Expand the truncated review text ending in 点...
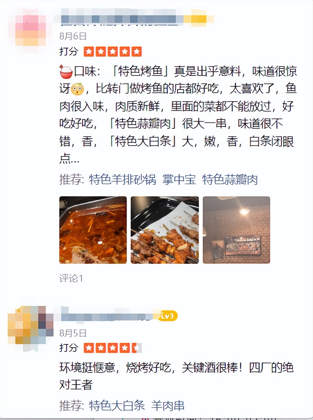313x420 pixels. coord(69,158)
